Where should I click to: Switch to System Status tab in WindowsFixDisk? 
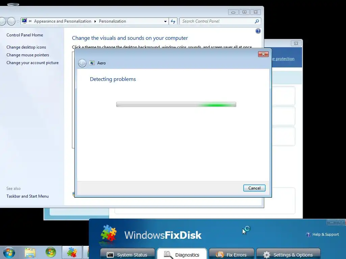click(128, 254)
